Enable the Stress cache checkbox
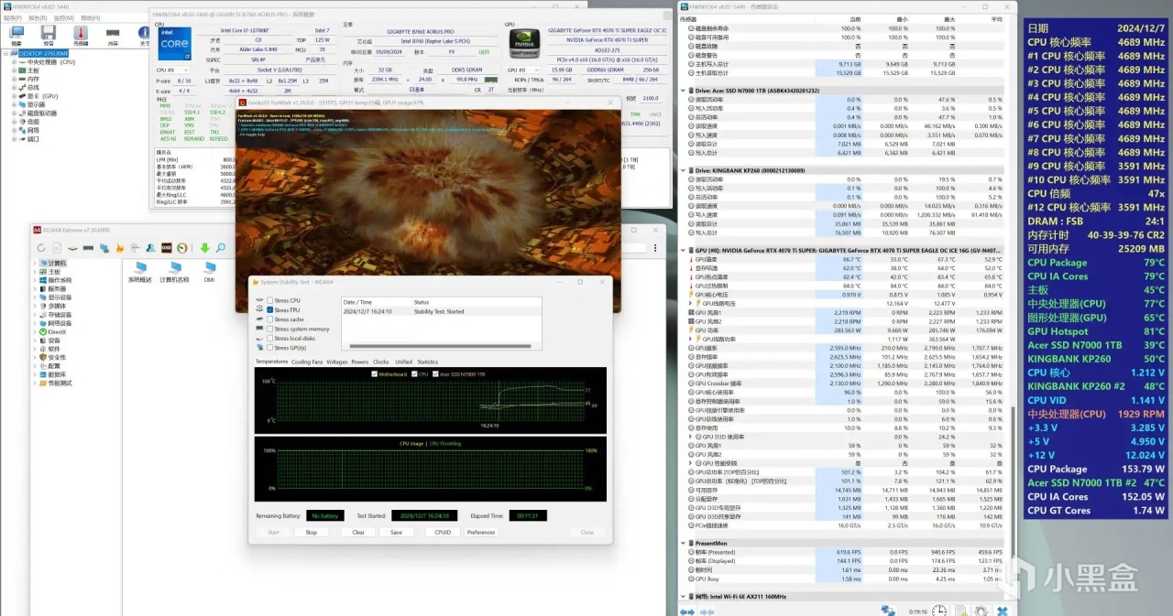 [269, 319]
